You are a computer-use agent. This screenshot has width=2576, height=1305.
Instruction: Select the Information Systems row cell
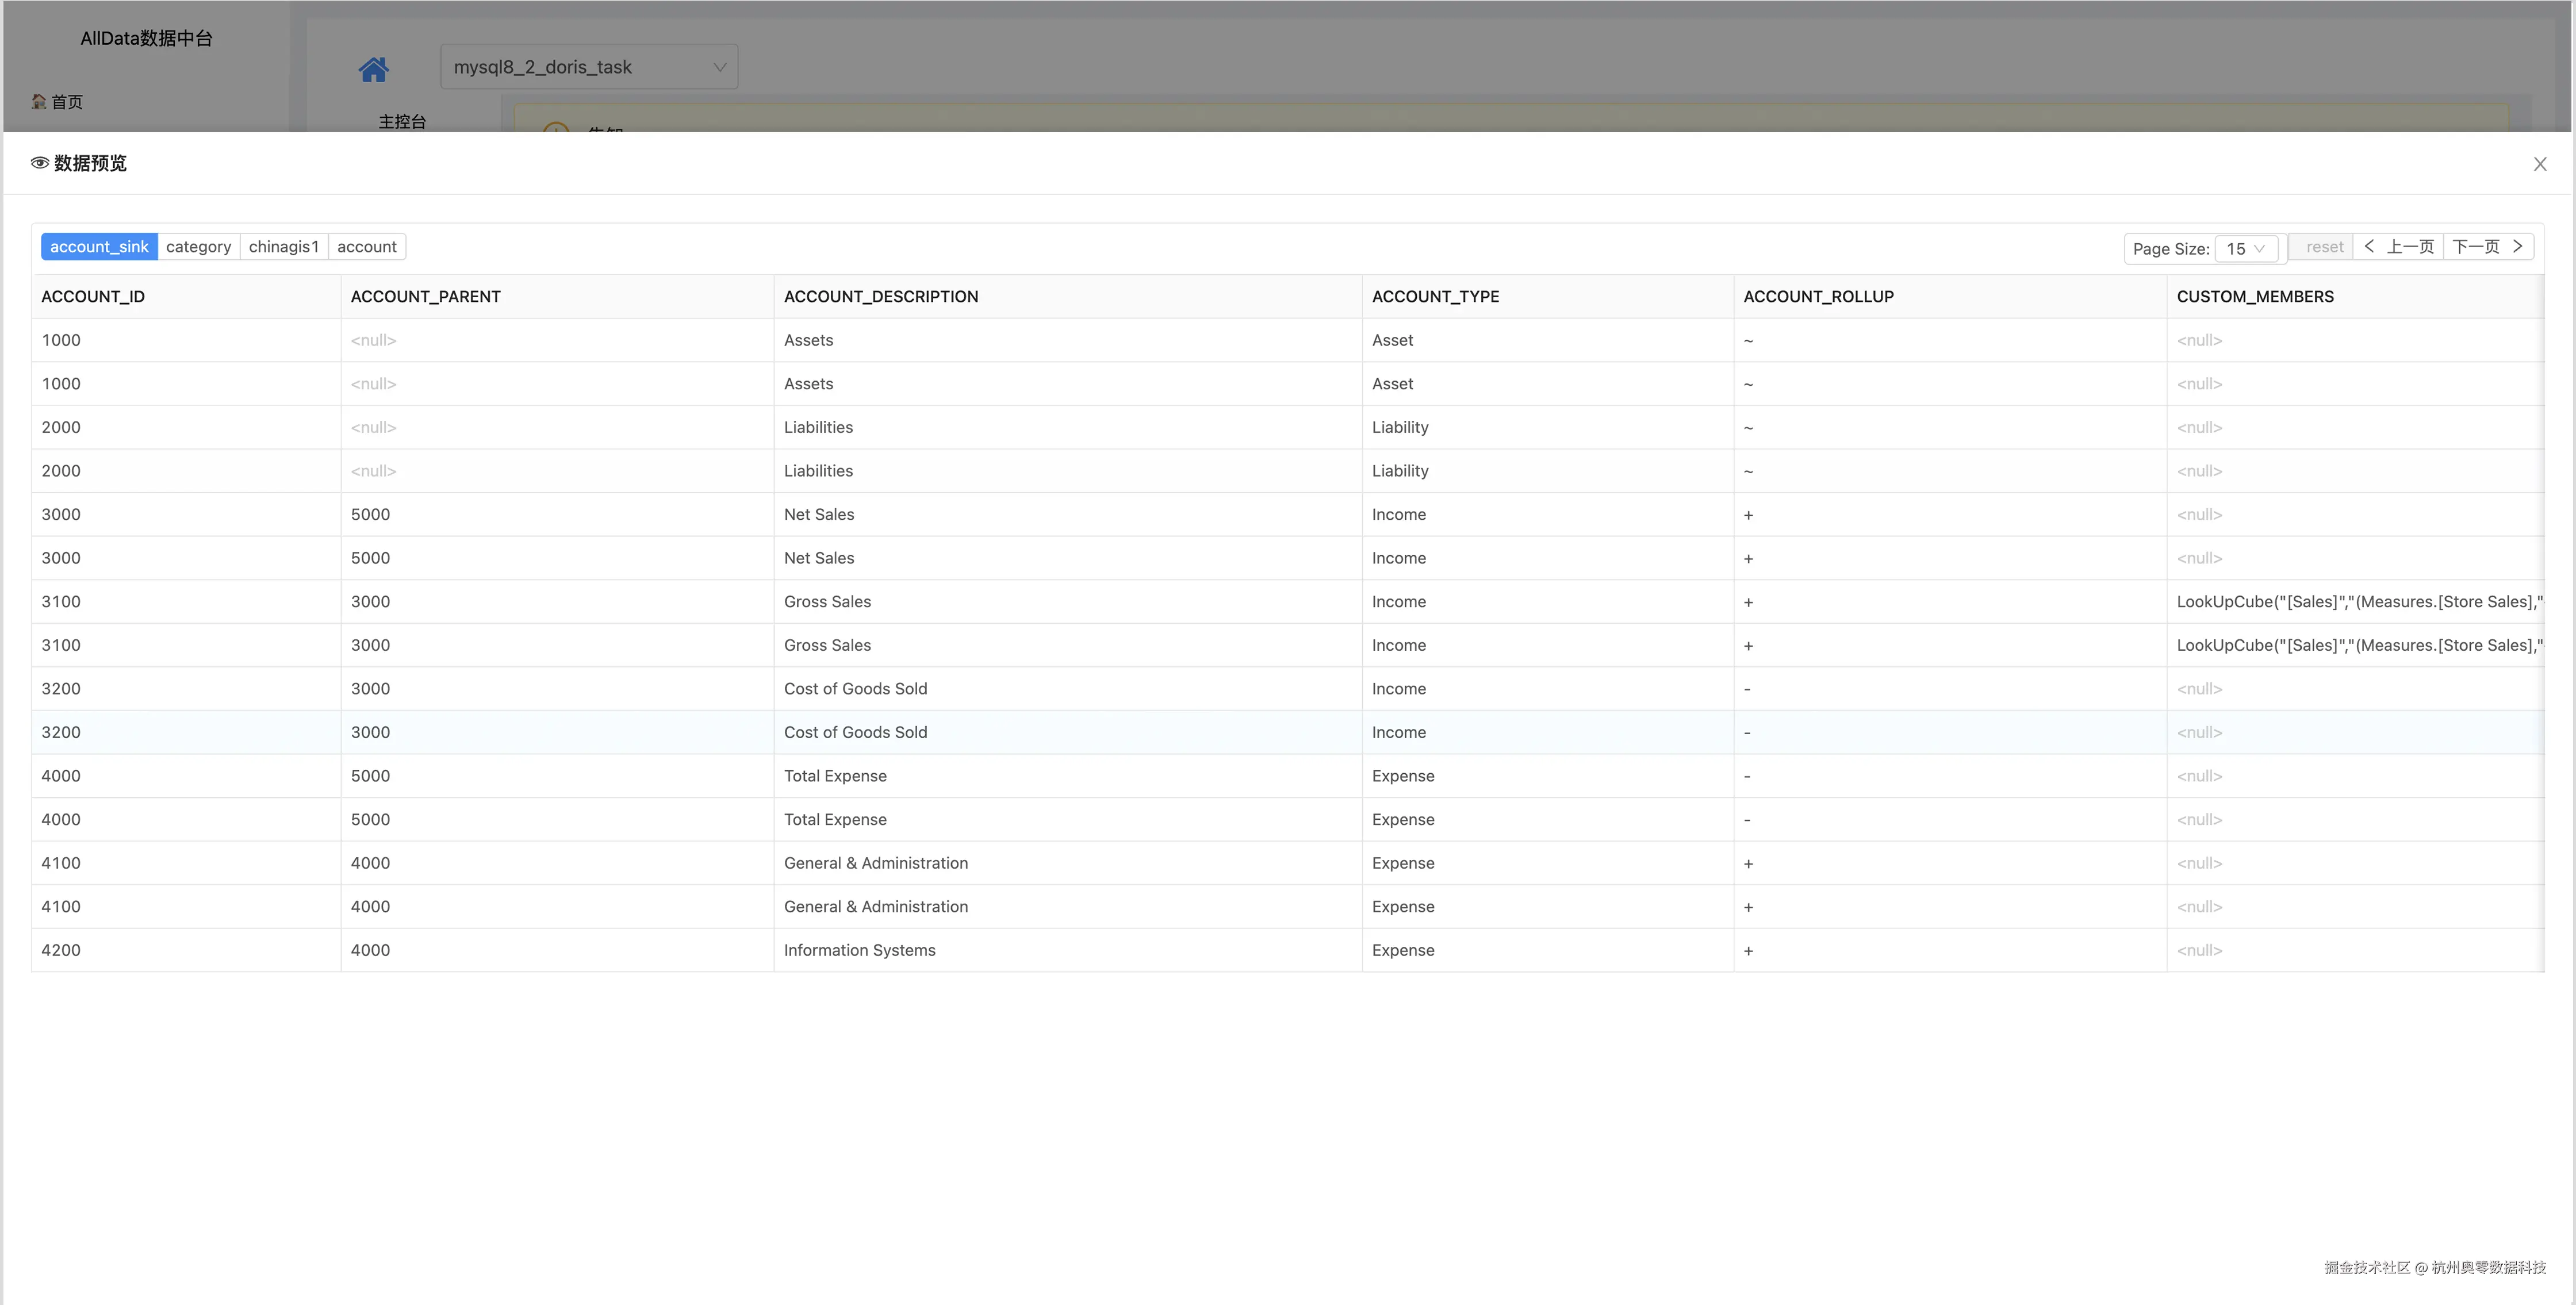coord(859,950)
